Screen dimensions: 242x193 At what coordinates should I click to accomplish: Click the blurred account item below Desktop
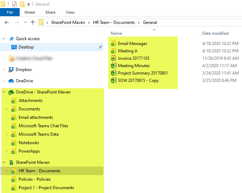[30, 59]
